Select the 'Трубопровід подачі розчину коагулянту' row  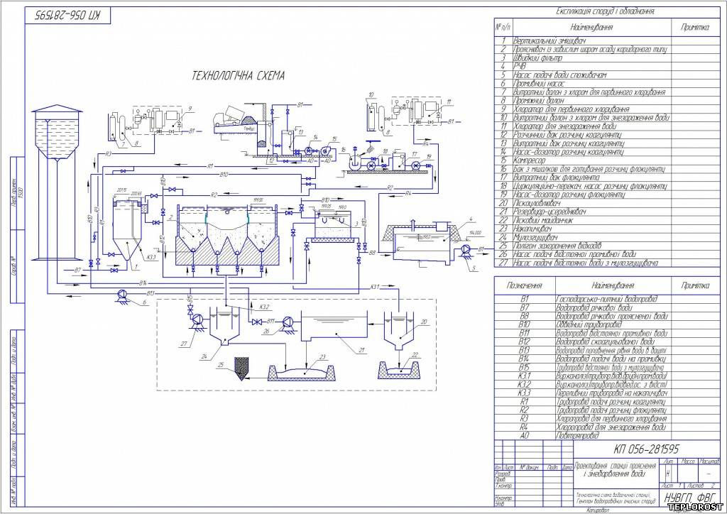point(608,401)
